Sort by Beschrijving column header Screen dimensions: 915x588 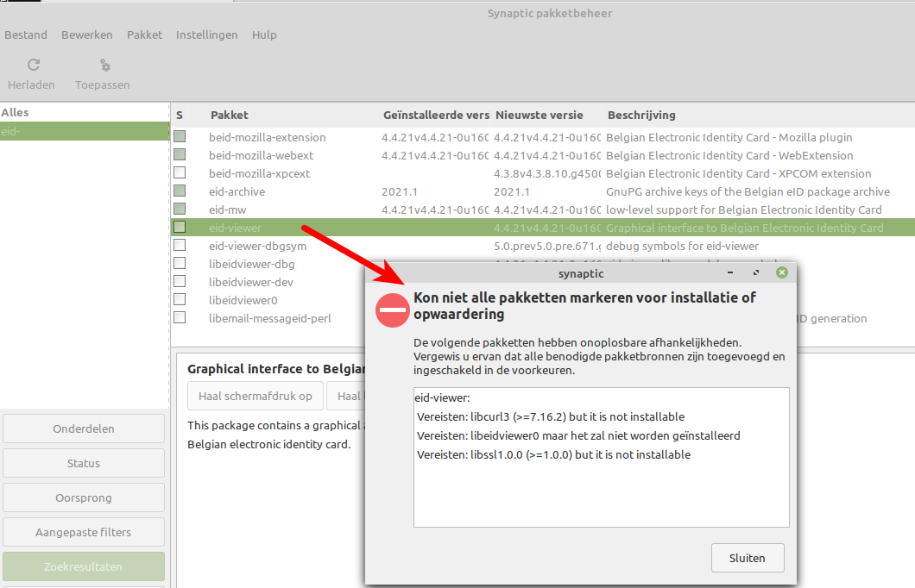point(758,116)
